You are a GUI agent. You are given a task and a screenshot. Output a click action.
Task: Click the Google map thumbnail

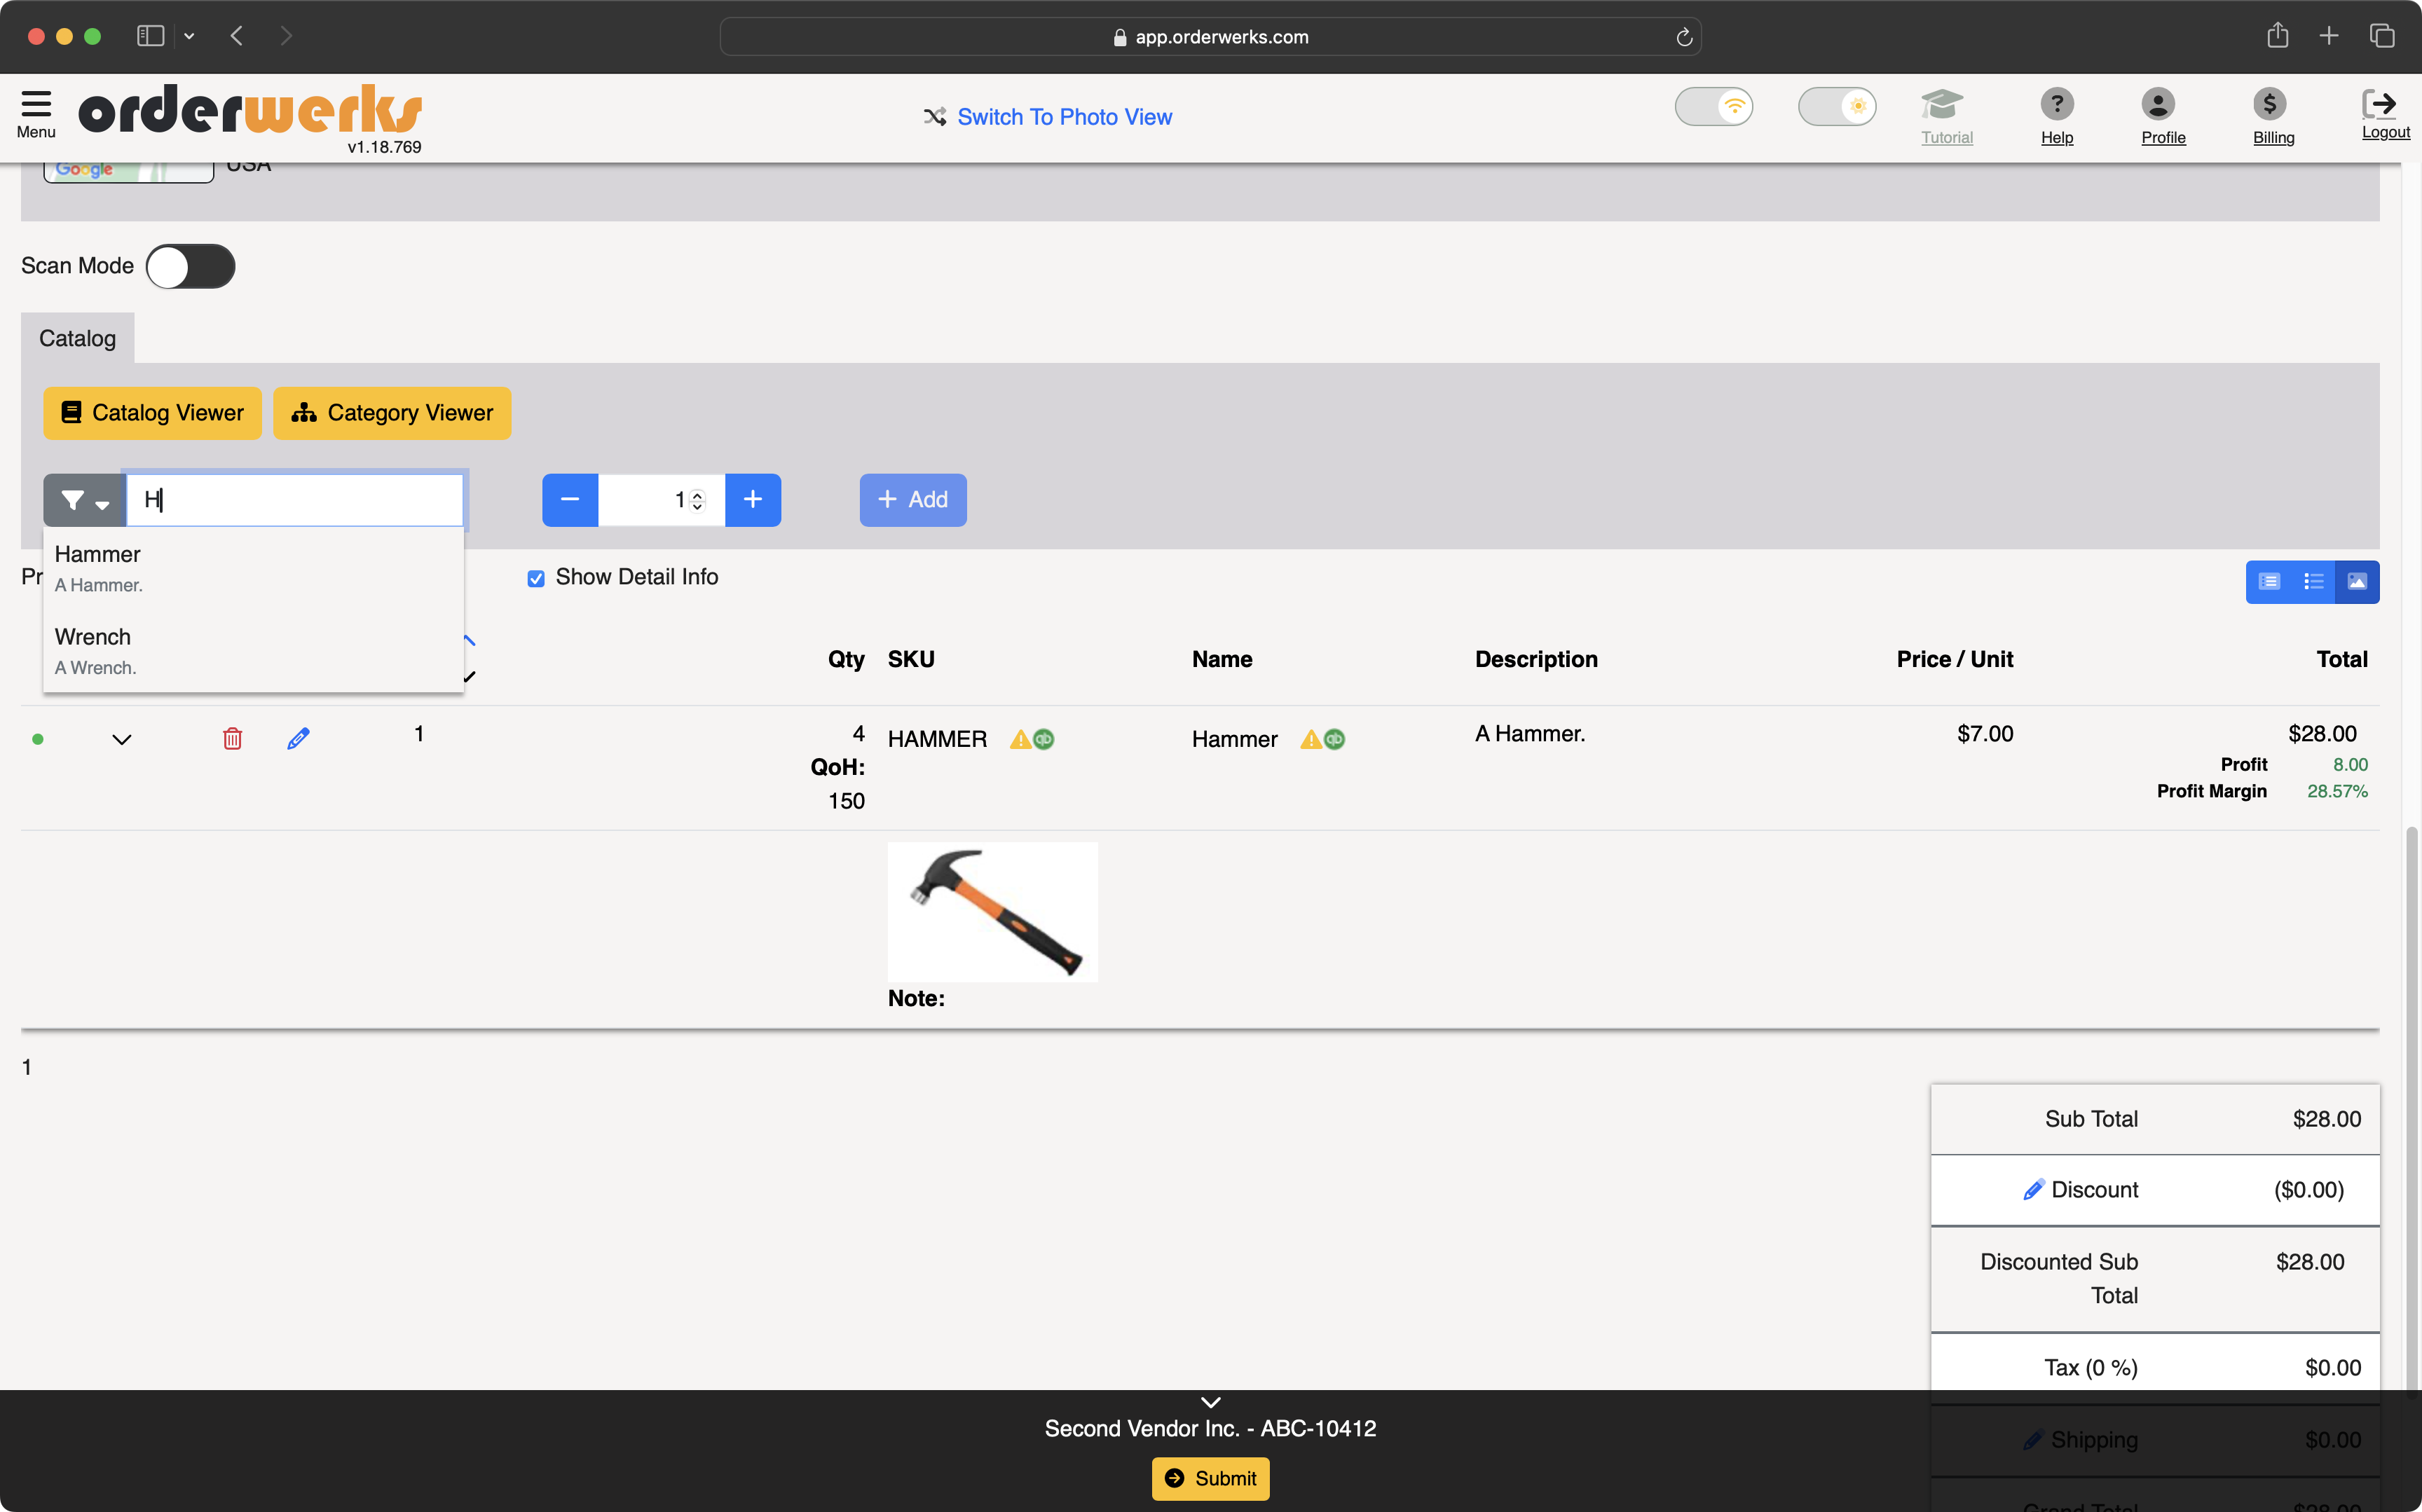(x=128, y=172)
